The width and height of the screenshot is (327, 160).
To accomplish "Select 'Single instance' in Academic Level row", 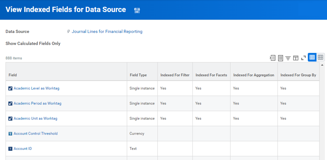I will point(142,88).
